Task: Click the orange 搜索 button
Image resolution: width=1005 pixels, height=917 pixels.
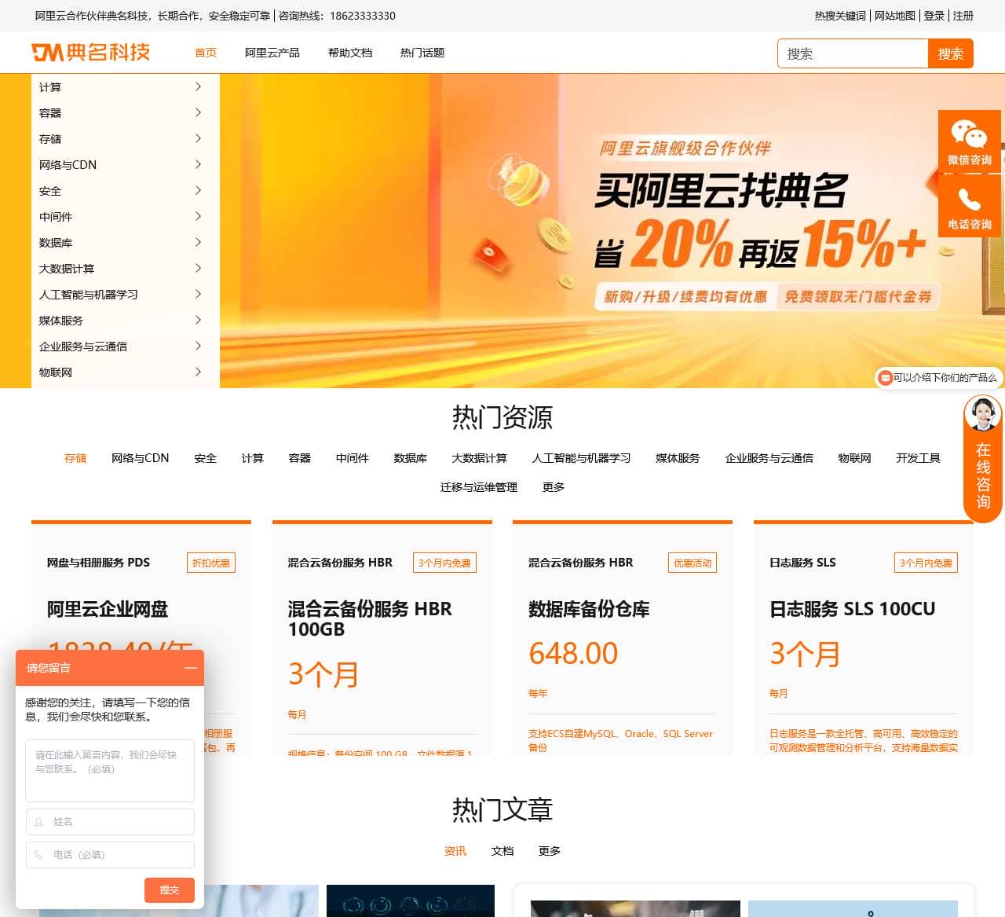Action: [950, 53]
